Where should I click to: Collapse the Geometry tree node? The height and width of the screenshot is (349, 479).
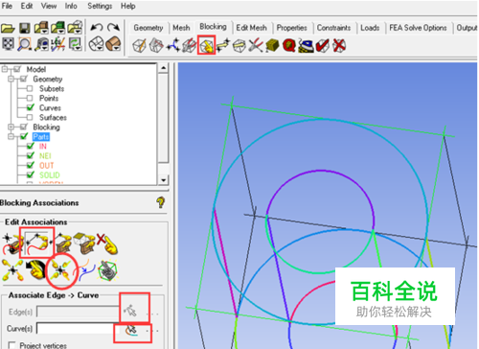pyautogui.click(x=11, y=79)
